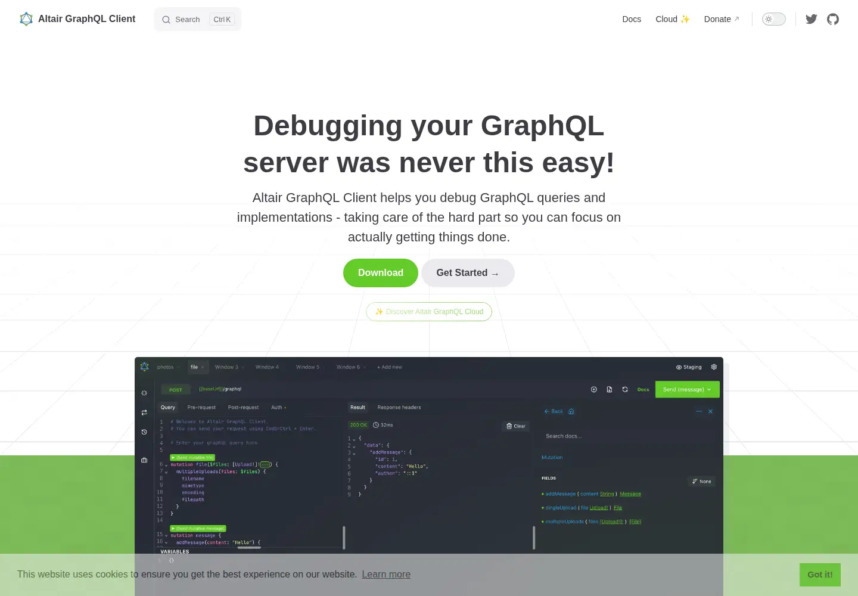Viewport: 858px width, 596px height.
Task: Click the Send mutation file play button
Action: pyautogui.click(x=192, y=458)
